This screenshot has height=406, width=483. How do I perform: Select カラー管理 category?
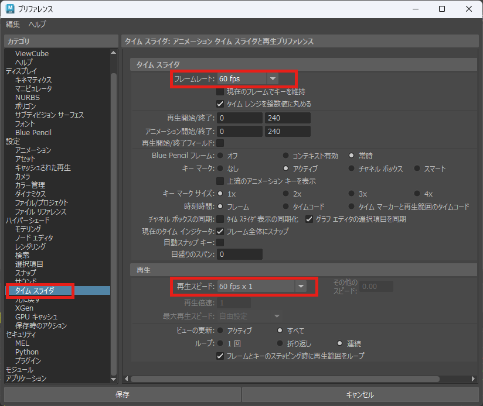(x=30, y=185)
